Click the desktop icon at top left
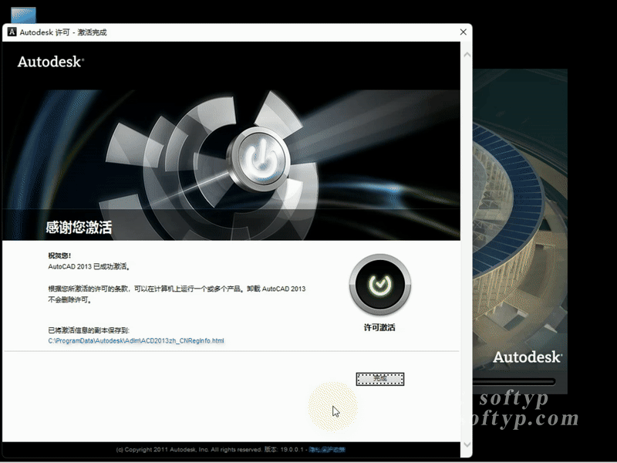 24,15
